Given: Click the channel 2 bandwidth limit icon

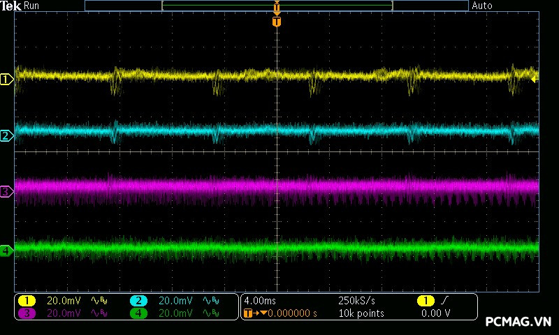Looking at the screenshot, I should point(210,301).
